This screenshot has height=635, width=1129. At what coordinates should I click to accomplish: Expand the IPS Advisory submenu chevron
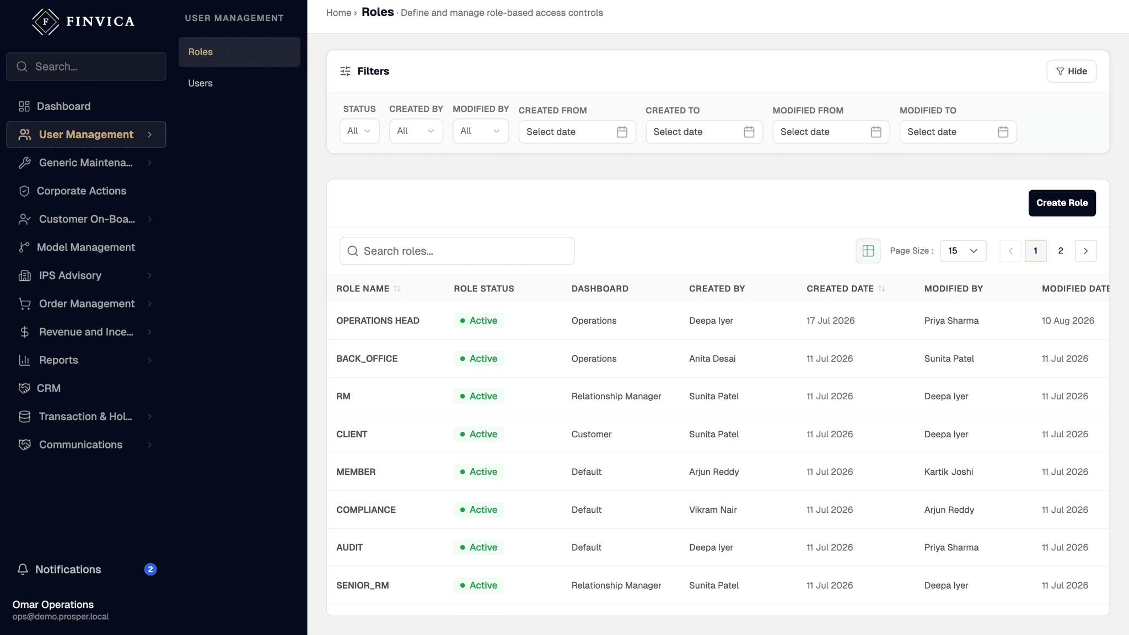[x=149, y=275]
